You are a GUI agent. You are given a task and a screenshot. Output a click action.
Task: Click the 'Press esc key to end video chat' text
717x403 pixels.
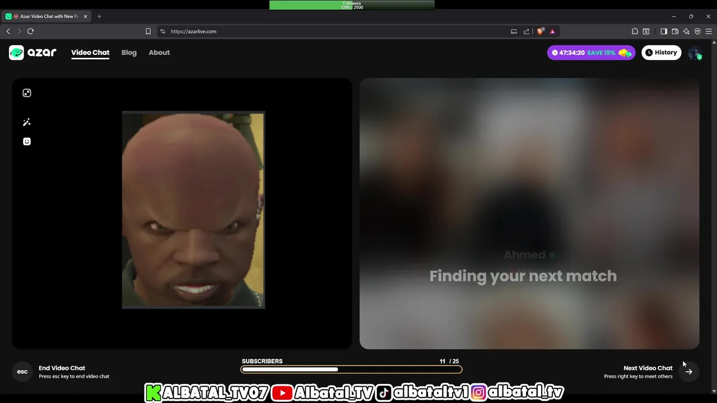coord(74,377)
